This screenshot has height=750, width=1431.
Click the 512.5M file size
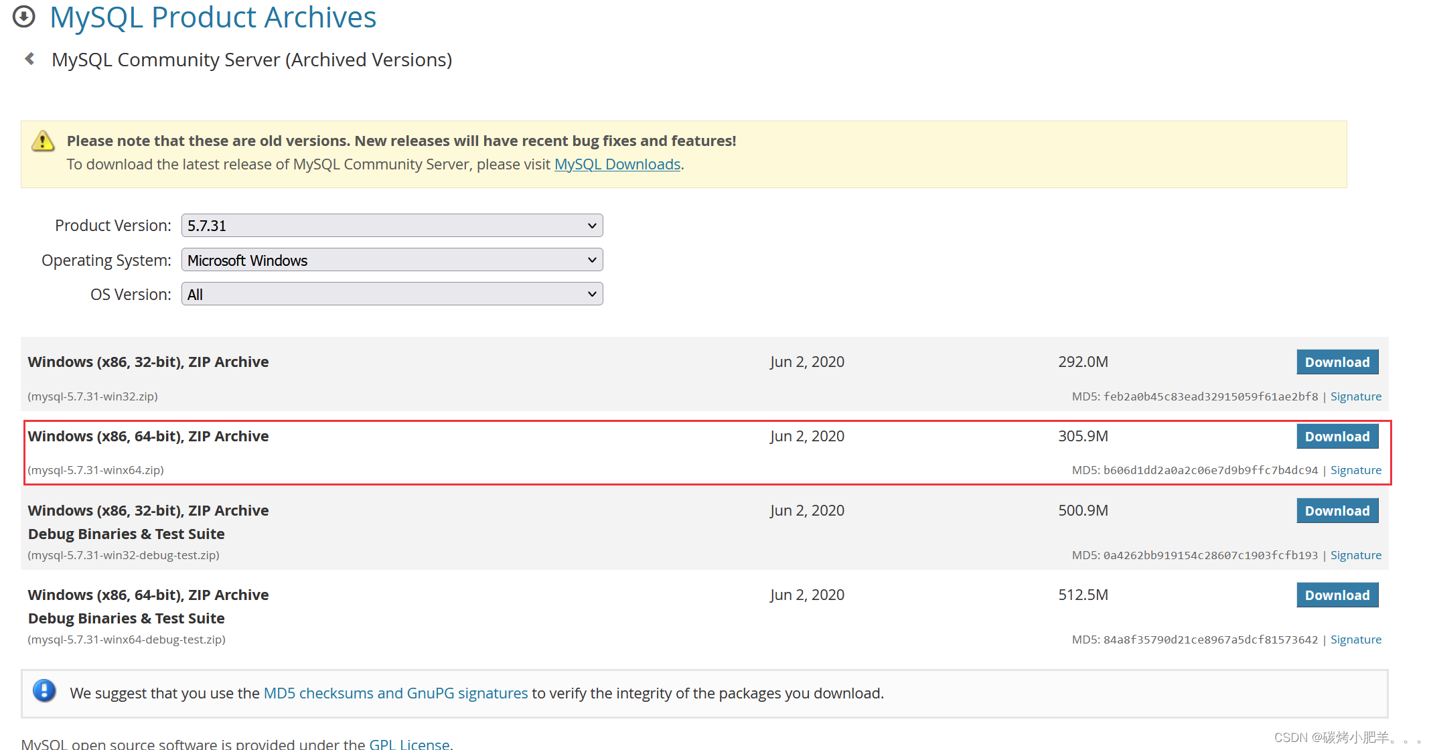(1083, 595)
